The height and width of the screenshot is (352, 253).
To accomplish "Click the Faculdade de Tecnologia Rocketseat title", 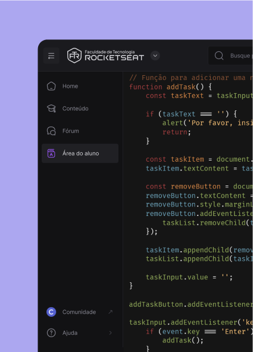I will 114,55.
